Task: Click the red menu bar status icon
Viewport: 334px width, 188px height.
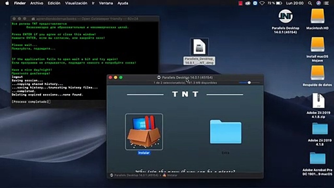Action: 240,3
